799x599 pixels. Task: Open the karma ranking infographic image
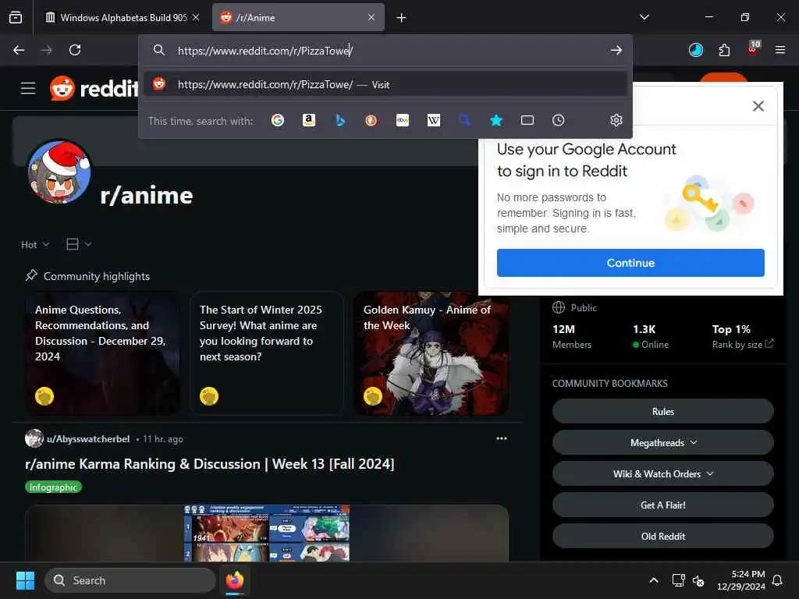click(267, 533)
